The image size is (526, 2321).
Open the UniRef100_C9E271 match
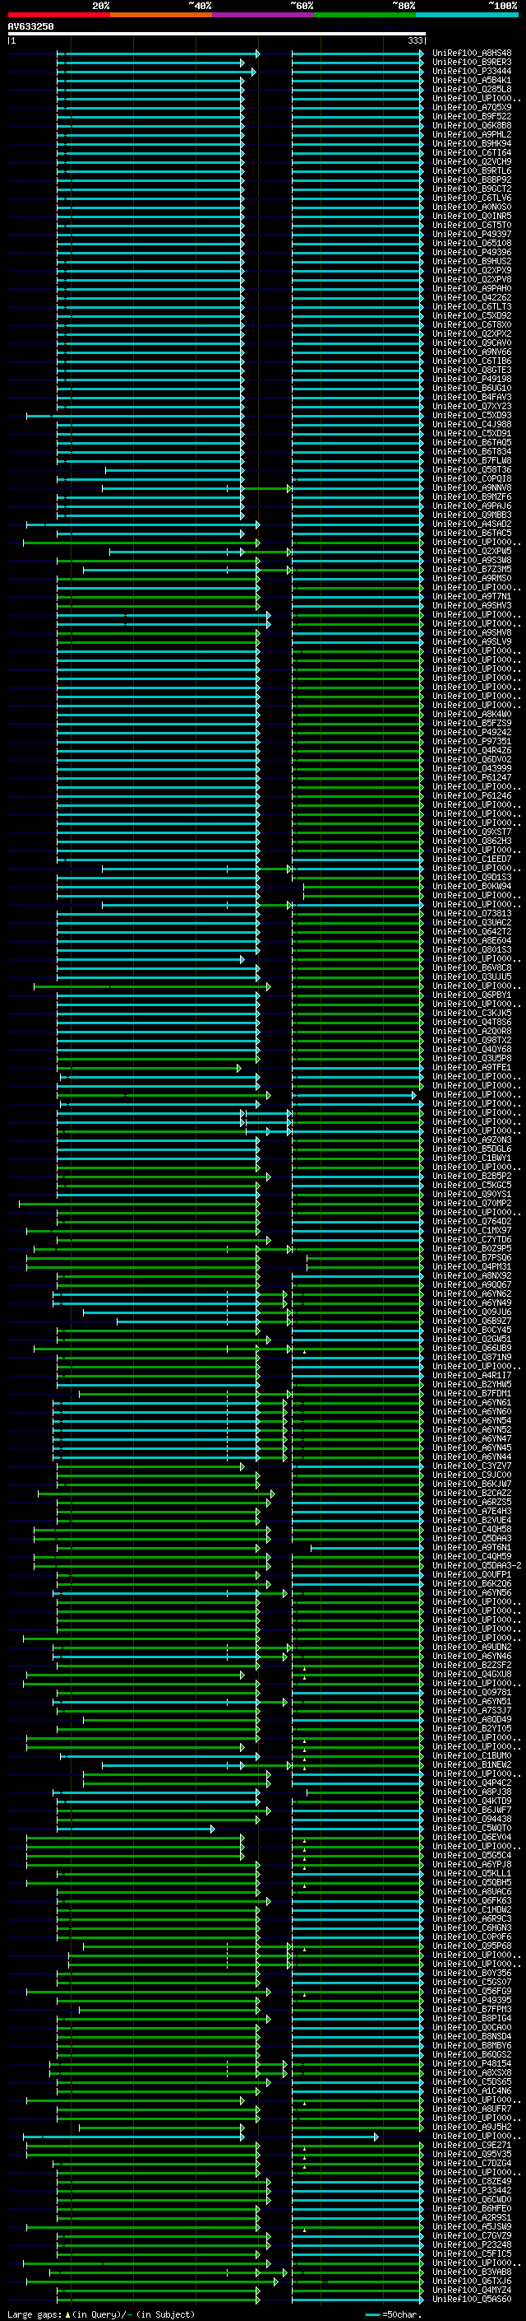(x=472, y=2146)
